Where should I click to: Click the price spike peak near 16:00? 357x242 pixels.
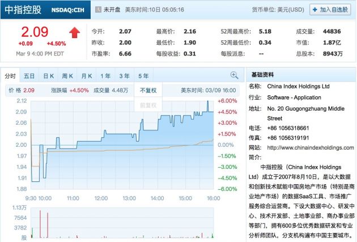207,101
